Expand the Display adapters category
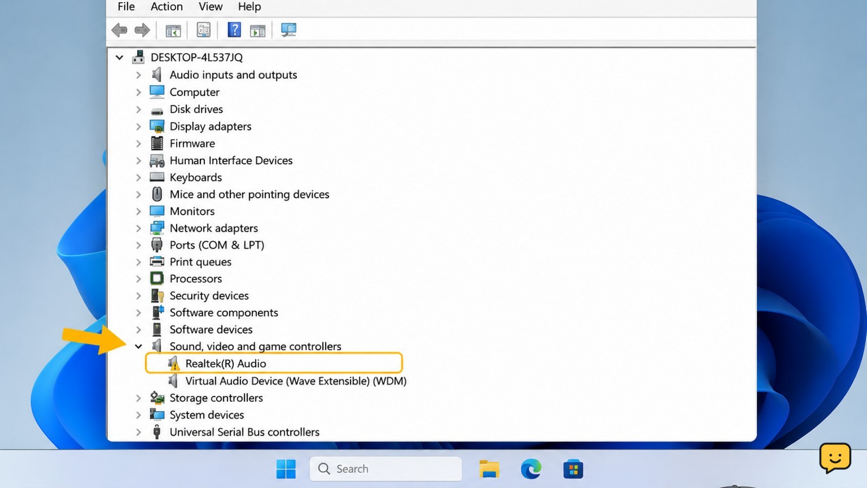867x488 pixels. point(138,126)
